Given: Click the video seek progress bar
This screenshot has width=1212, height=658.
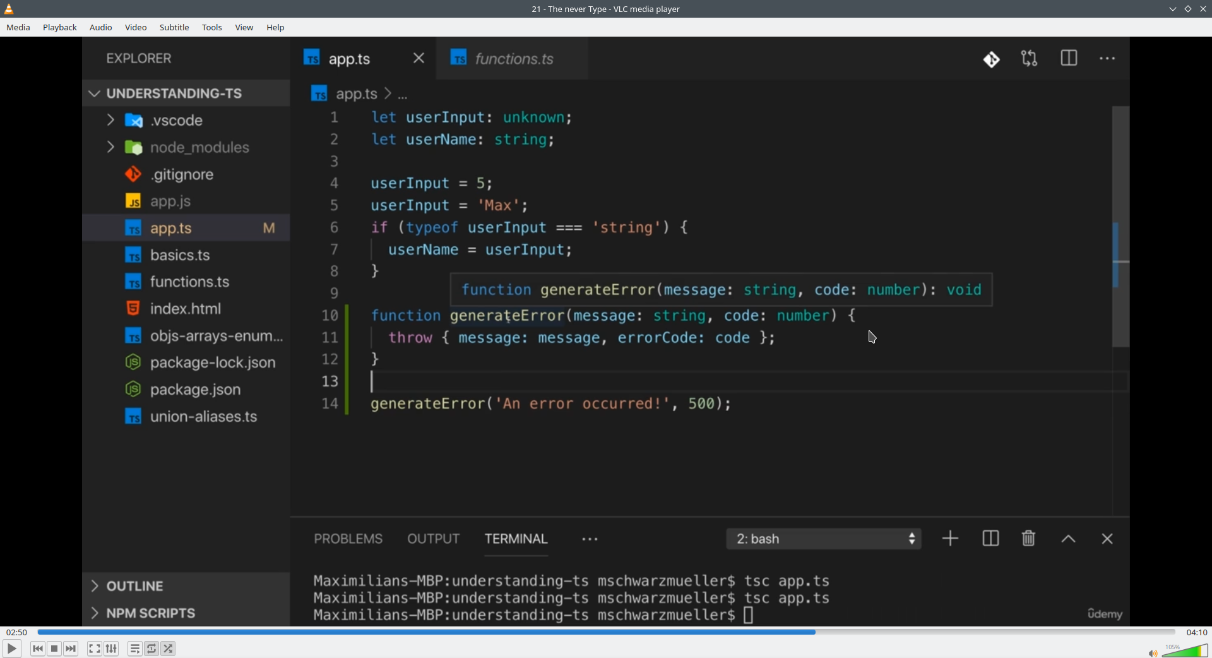Looking at the screenshot, I should (606, 632).
